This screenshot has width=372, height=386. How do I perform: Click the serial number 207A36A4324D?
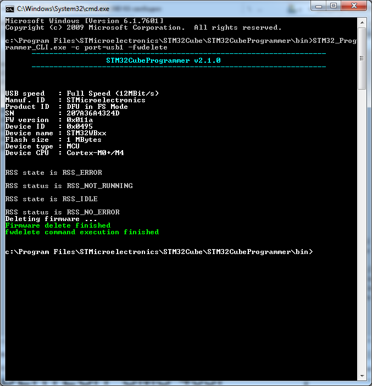tap(93, 113)
